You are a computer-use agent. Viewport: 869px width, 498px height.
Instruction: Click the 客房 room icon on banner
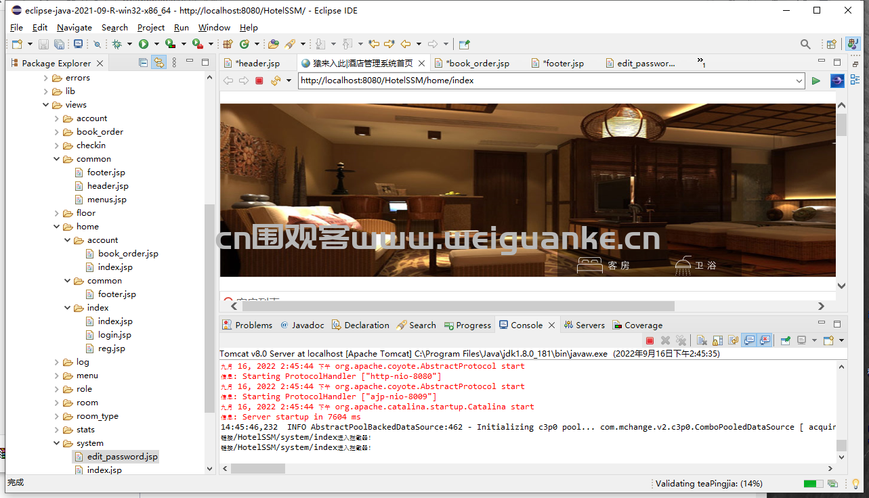pos(589,265)
